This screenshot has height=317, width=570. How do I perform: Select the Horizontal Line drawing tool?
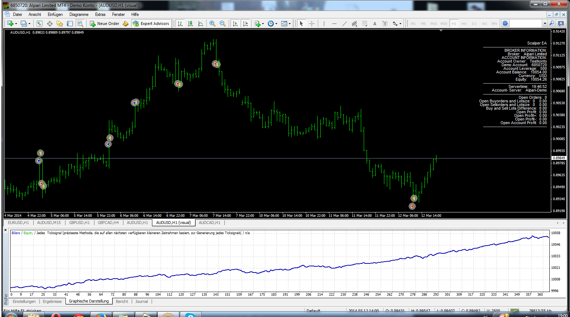click(x=334, y=24)
